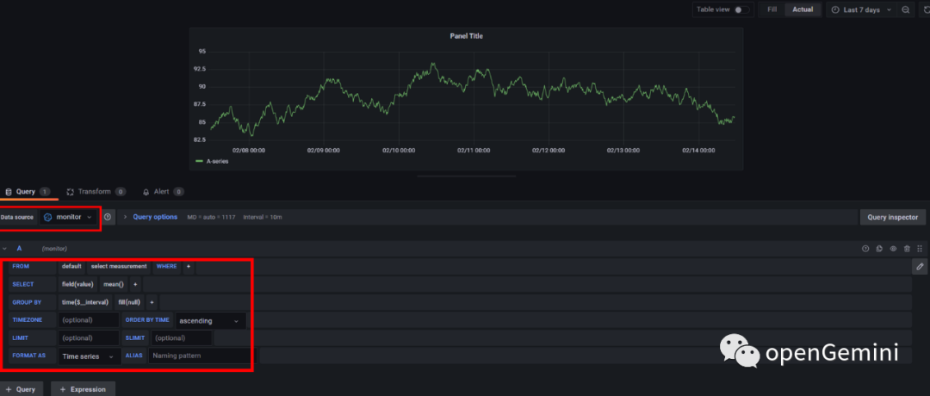This screenshot has width=930, height=396.
Task: Add a new Query
Action: [20, 389]
